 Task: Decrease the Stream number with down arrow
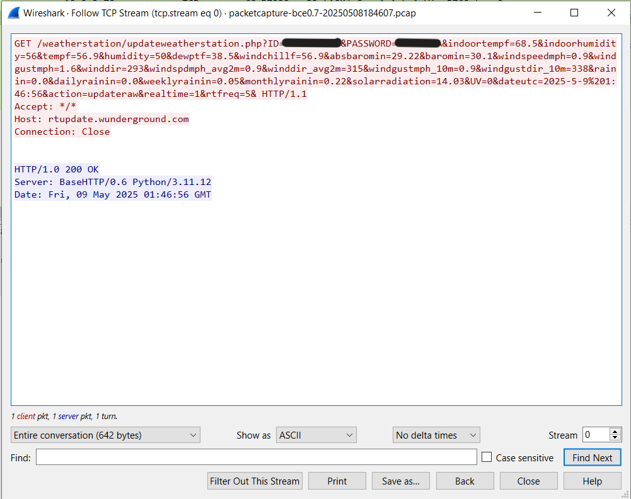[x=615, y=438]
